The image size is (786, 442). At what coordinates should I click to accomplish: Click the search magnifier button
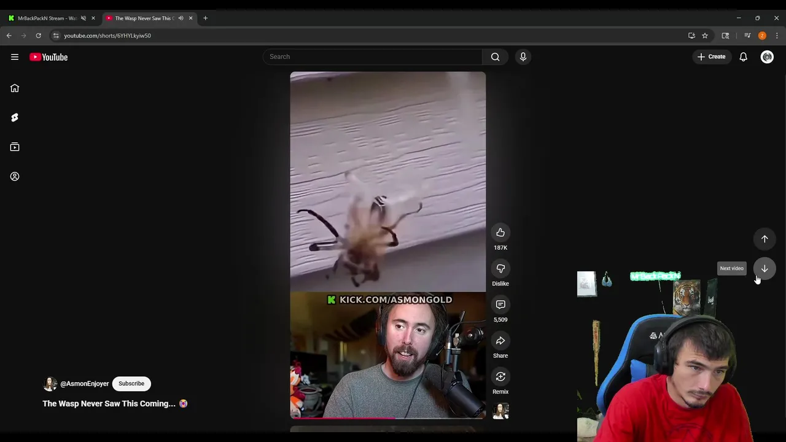coord(495,56)
